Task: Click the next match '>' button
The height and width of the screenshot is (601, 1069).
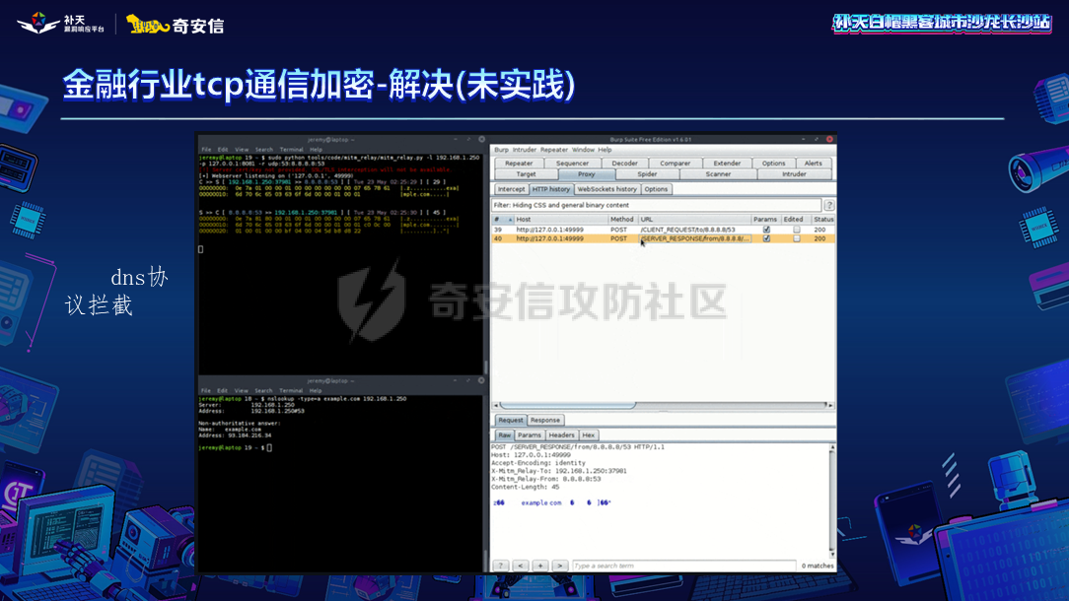Action: (559, 566)
